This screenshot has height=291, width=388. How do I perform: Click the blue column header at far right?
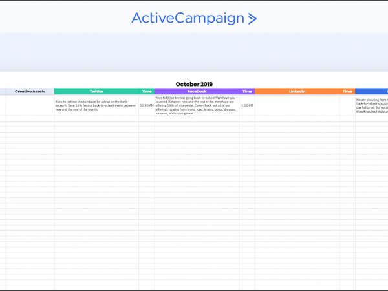371,92
